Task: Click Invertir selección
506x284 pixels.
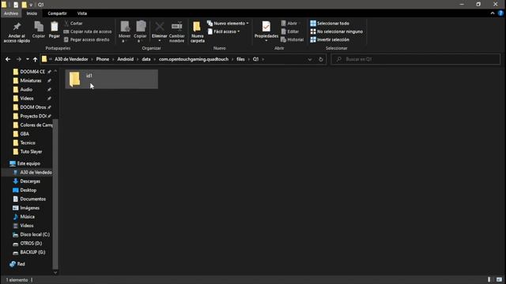Action: pos(330,39)
